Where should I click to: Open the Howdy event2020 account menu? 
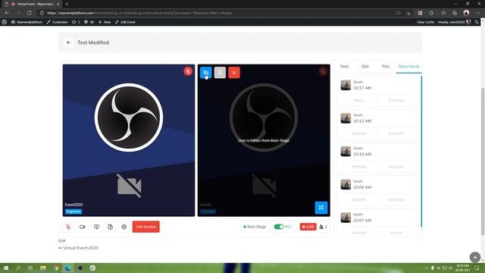coord(454,22)
